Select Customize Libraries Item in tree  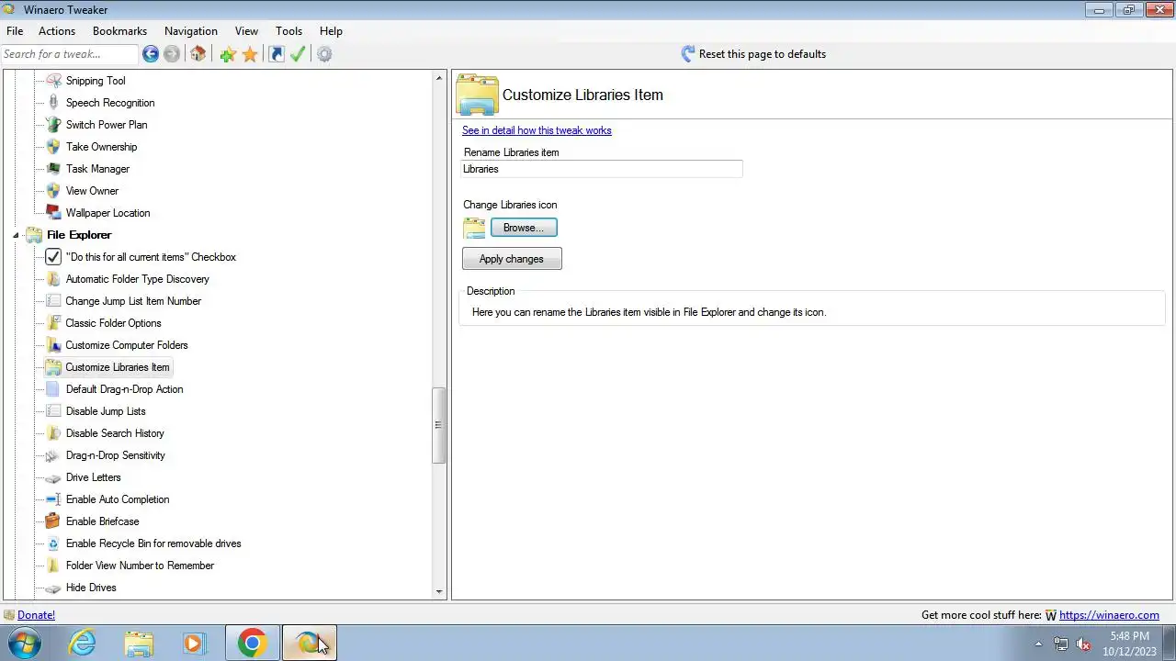pyautogui.click(x=118, y=367)
